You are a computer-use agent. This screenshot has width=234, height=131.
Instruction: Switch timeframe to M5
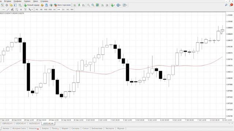41,9
